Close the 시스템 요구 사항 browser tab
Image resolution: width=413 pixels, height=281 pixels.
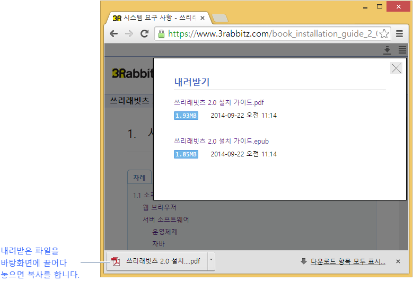tap(203, 18)
